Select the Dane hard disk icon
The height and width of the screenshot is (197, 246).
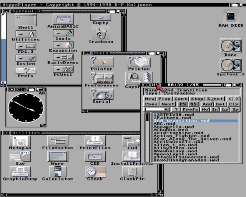pyautogui.click(x=231, y=46)
